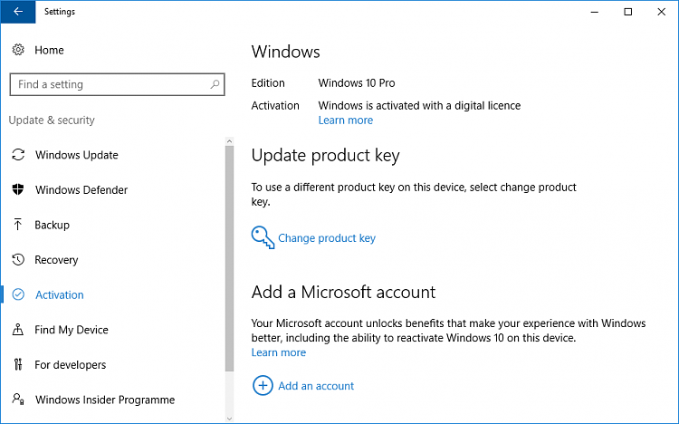Select Backup in the sidebar

52,225
